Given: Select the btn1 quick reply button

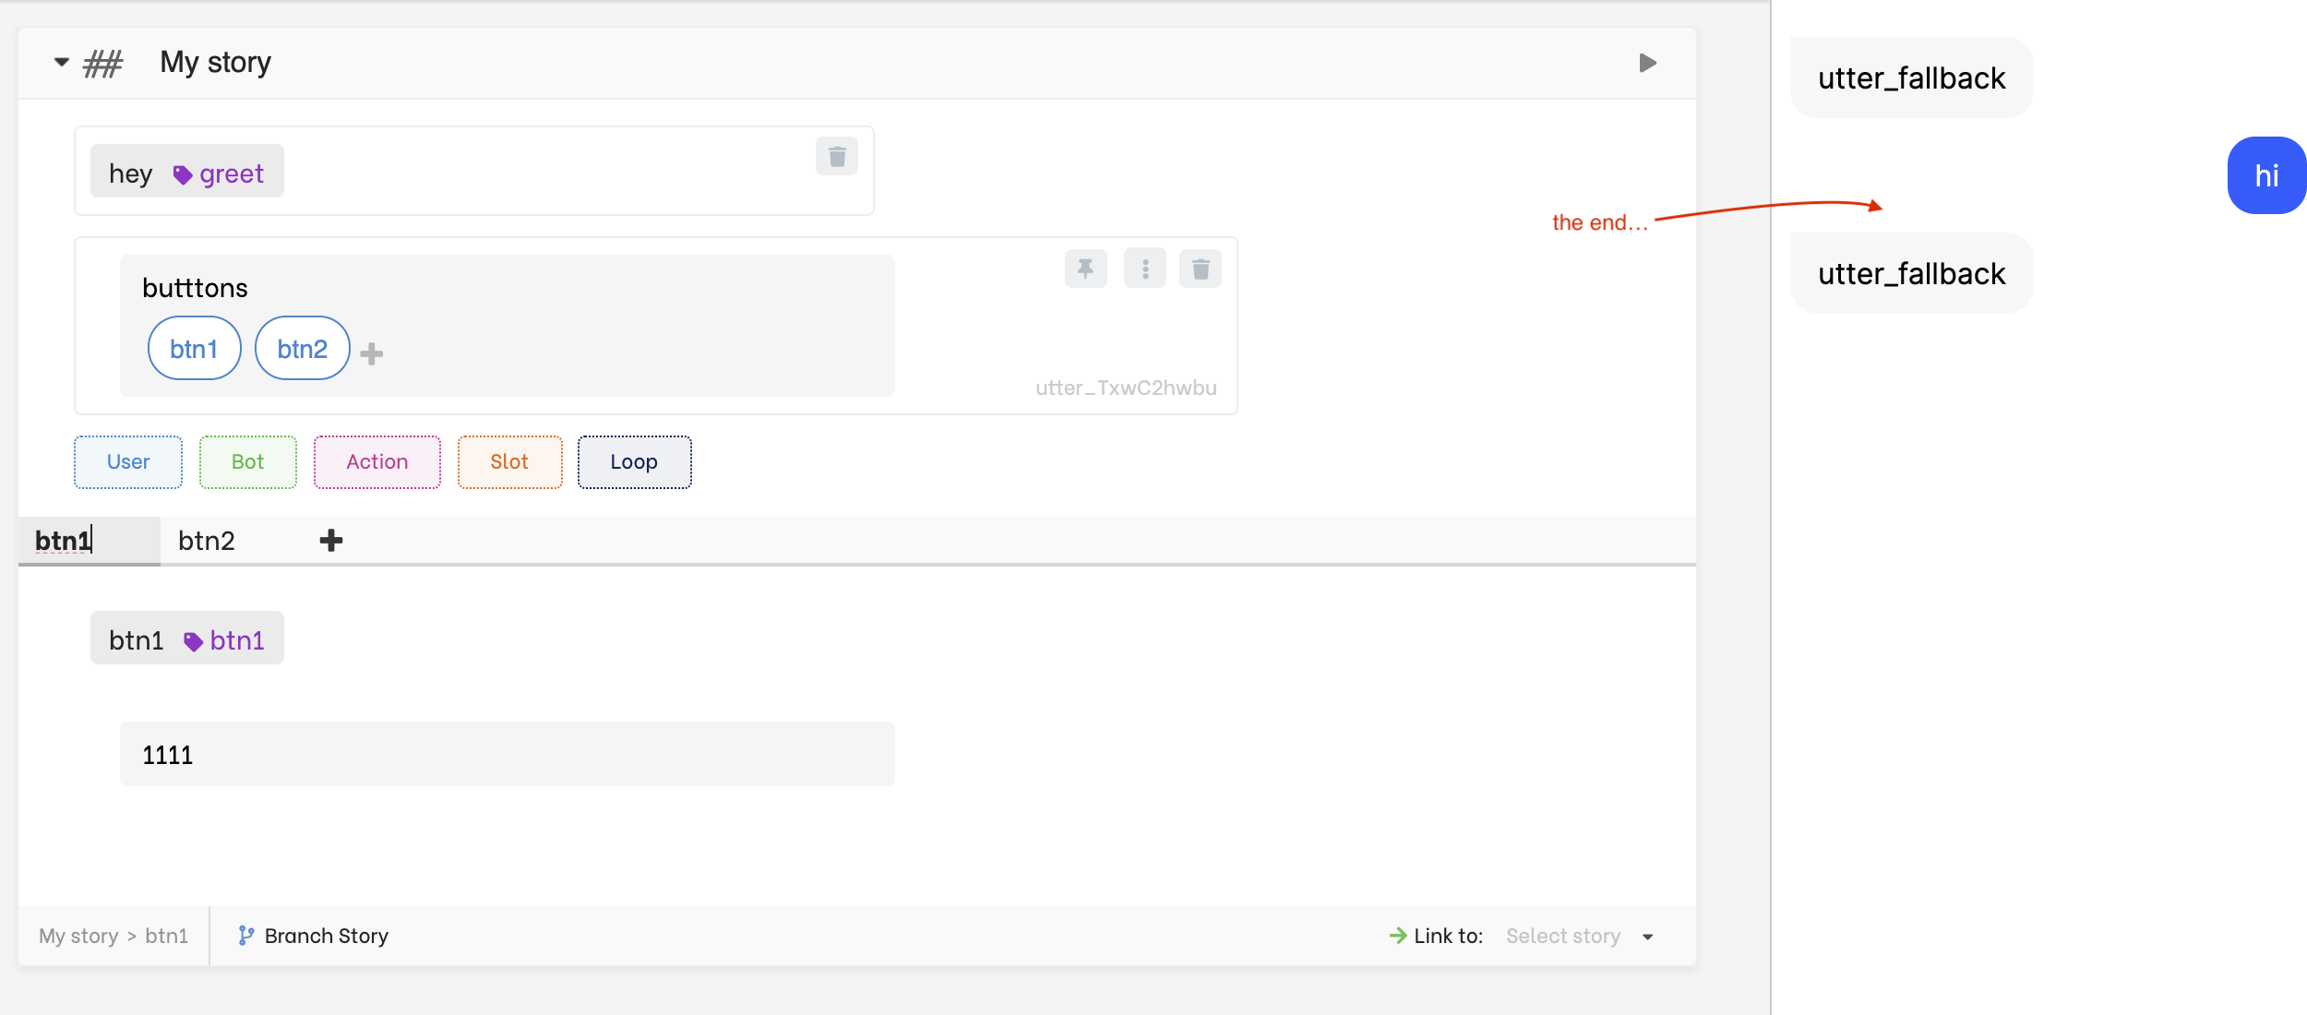Looking at the screenshot, I should click(194, 348).
